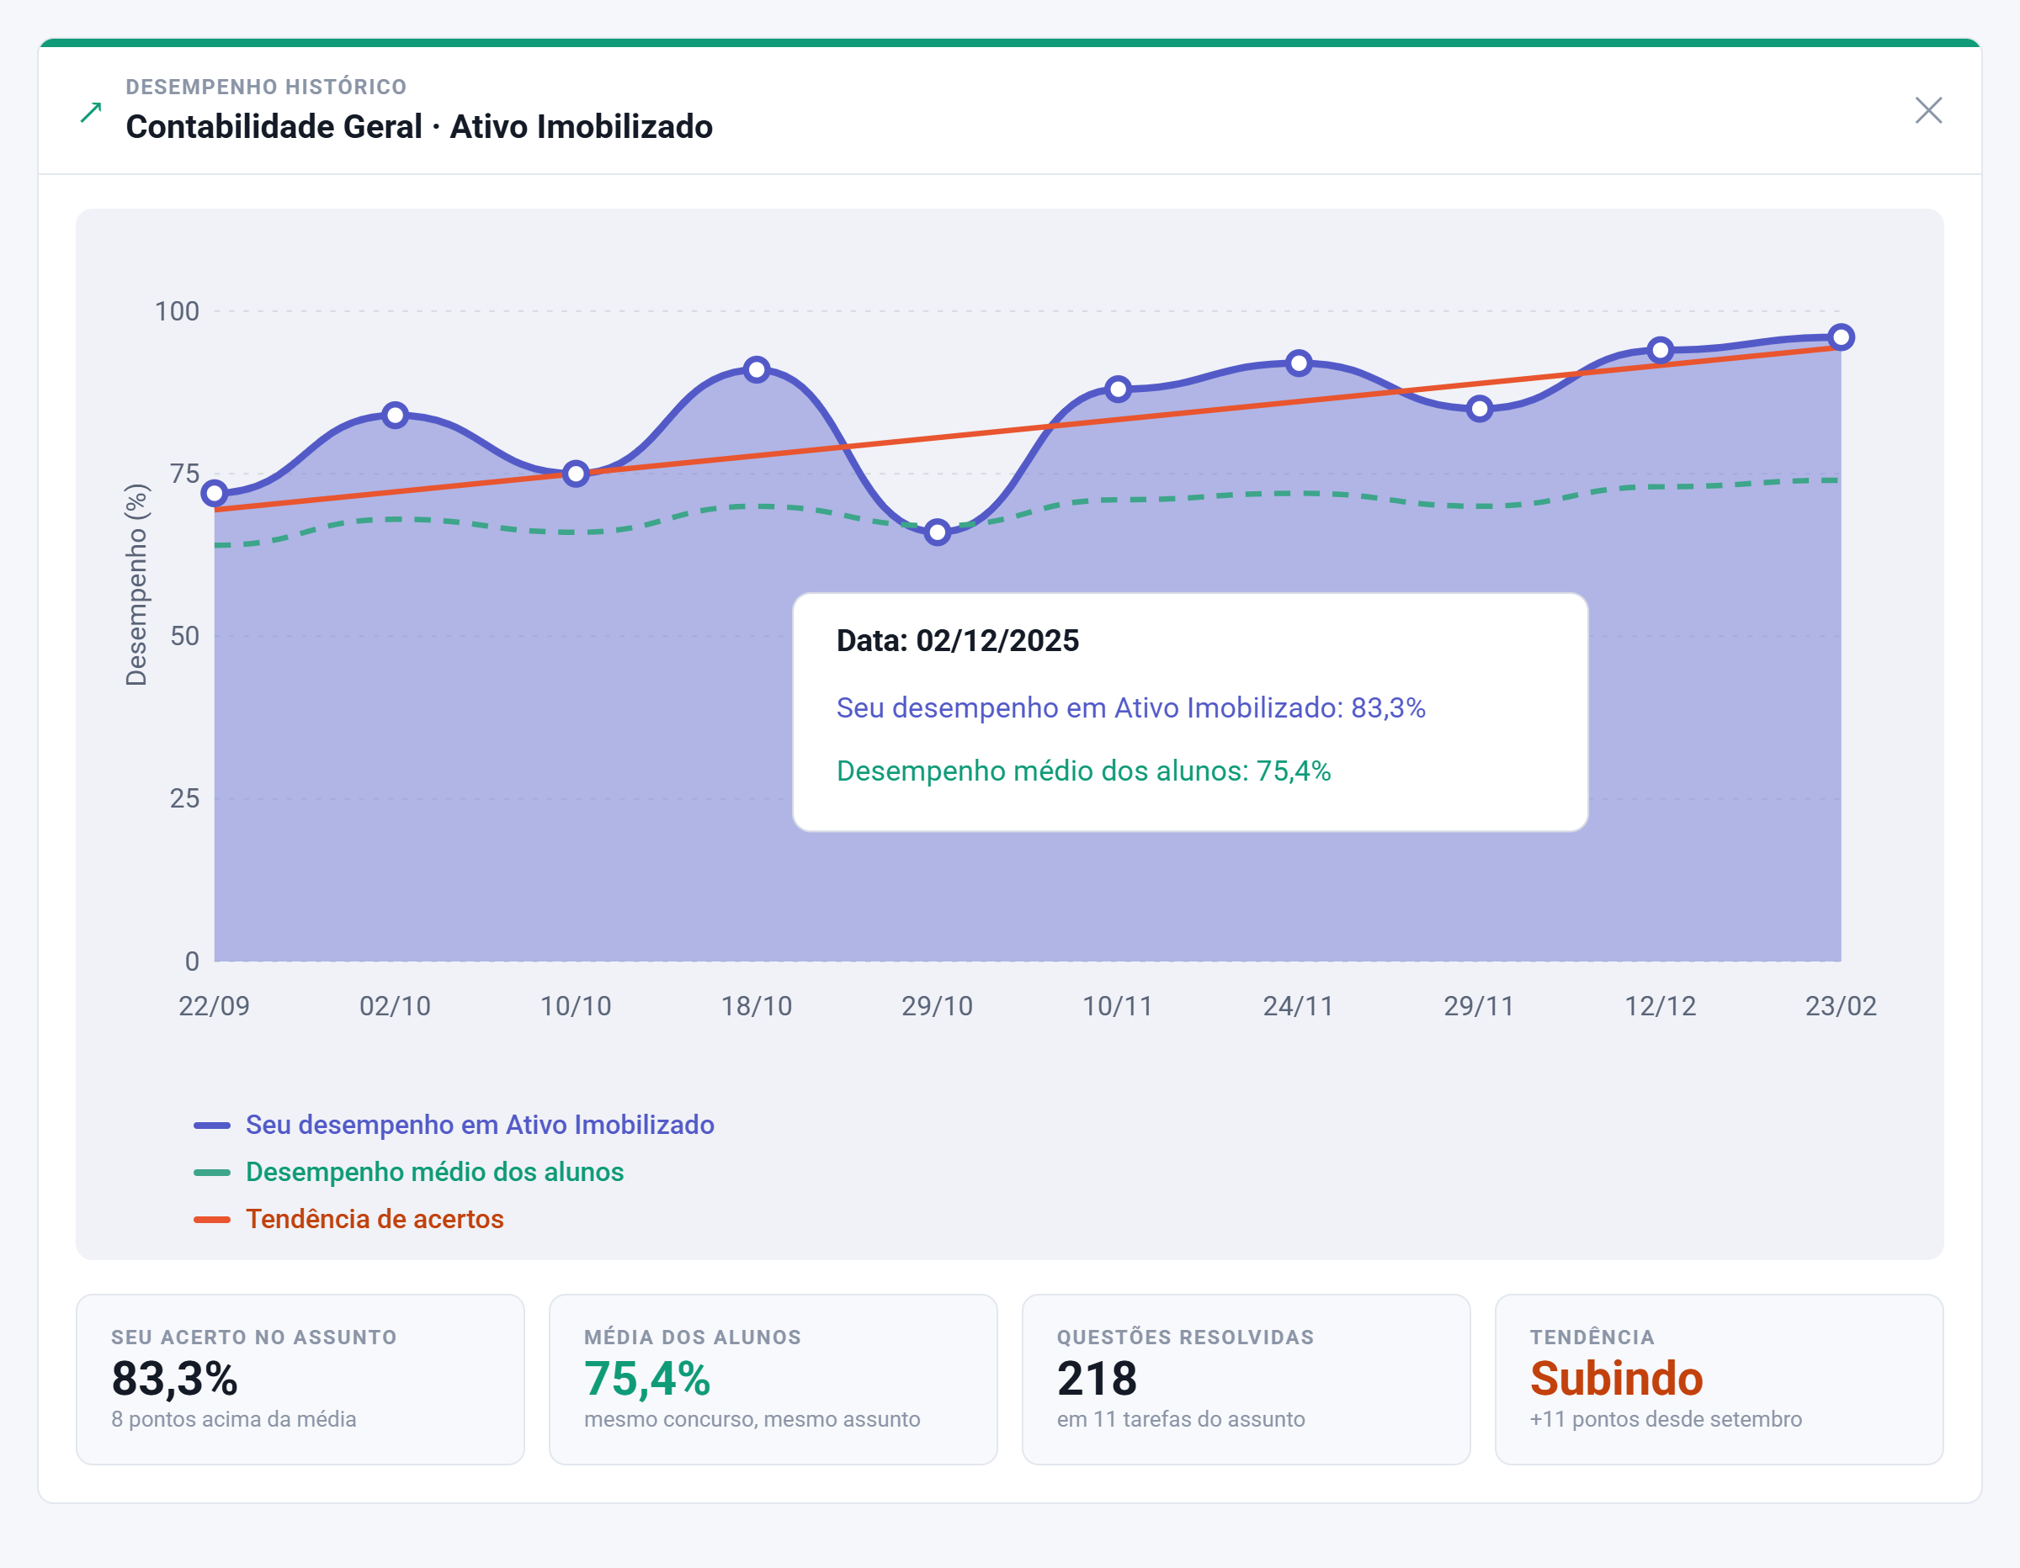Screen dimensions: 2020x1568
Task: Open the 'Questões resolvidas' 218 card
Action: [x=1246, y=1380]
